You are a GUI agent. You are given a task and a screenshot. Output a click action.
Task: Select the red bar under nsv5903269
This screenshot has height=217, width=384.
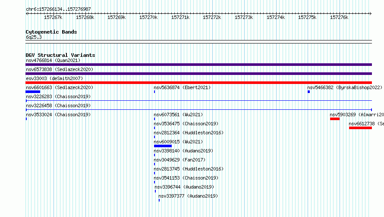pos(335,119)
